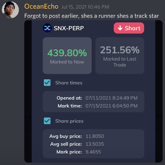
Task: Click the Share prices label
Action: [x=69, y=121]
